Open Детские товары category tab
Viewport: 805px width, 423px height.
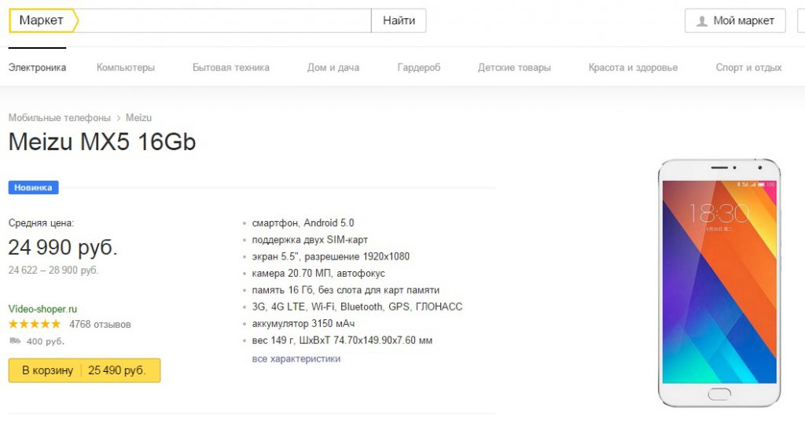(x=514, y=68)
